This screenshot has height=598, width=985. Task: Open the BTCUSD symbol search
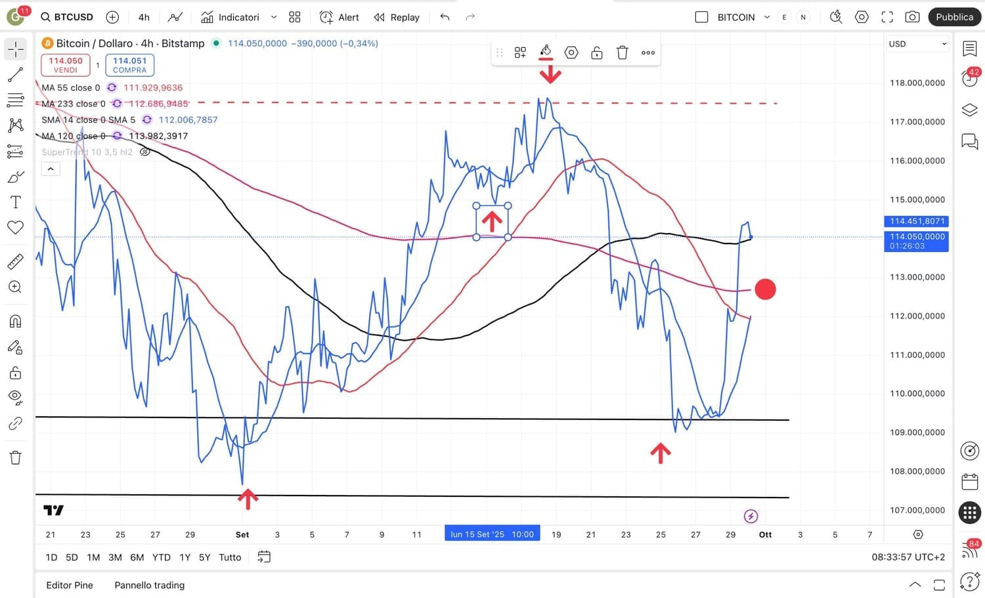pyautogui.click(x=67, y=17)
